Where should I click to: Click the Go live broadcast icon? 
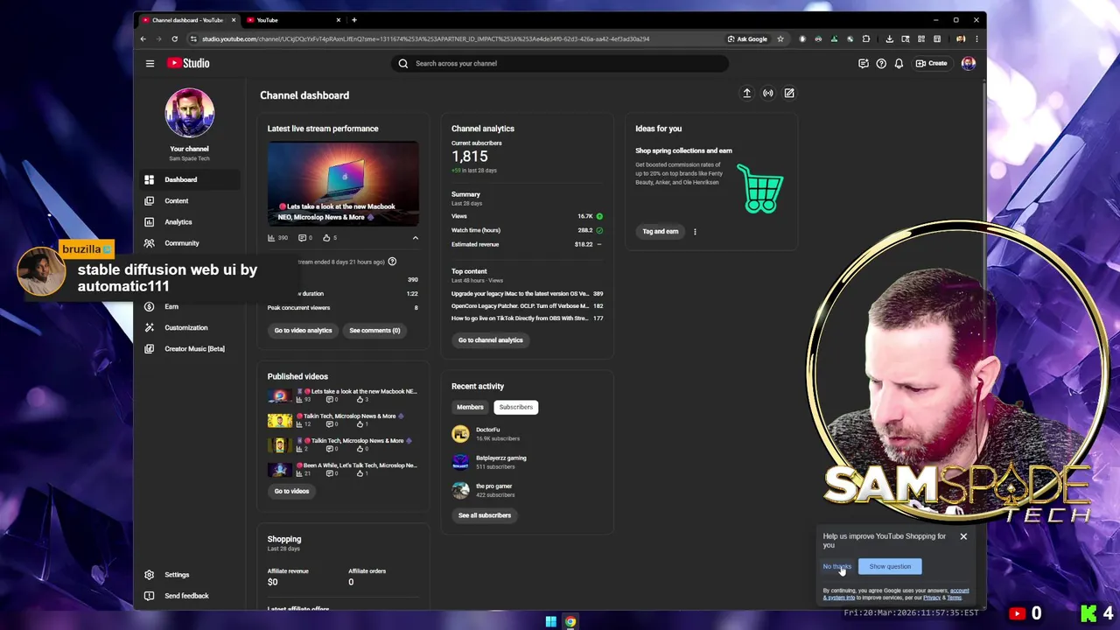point(768,93)
